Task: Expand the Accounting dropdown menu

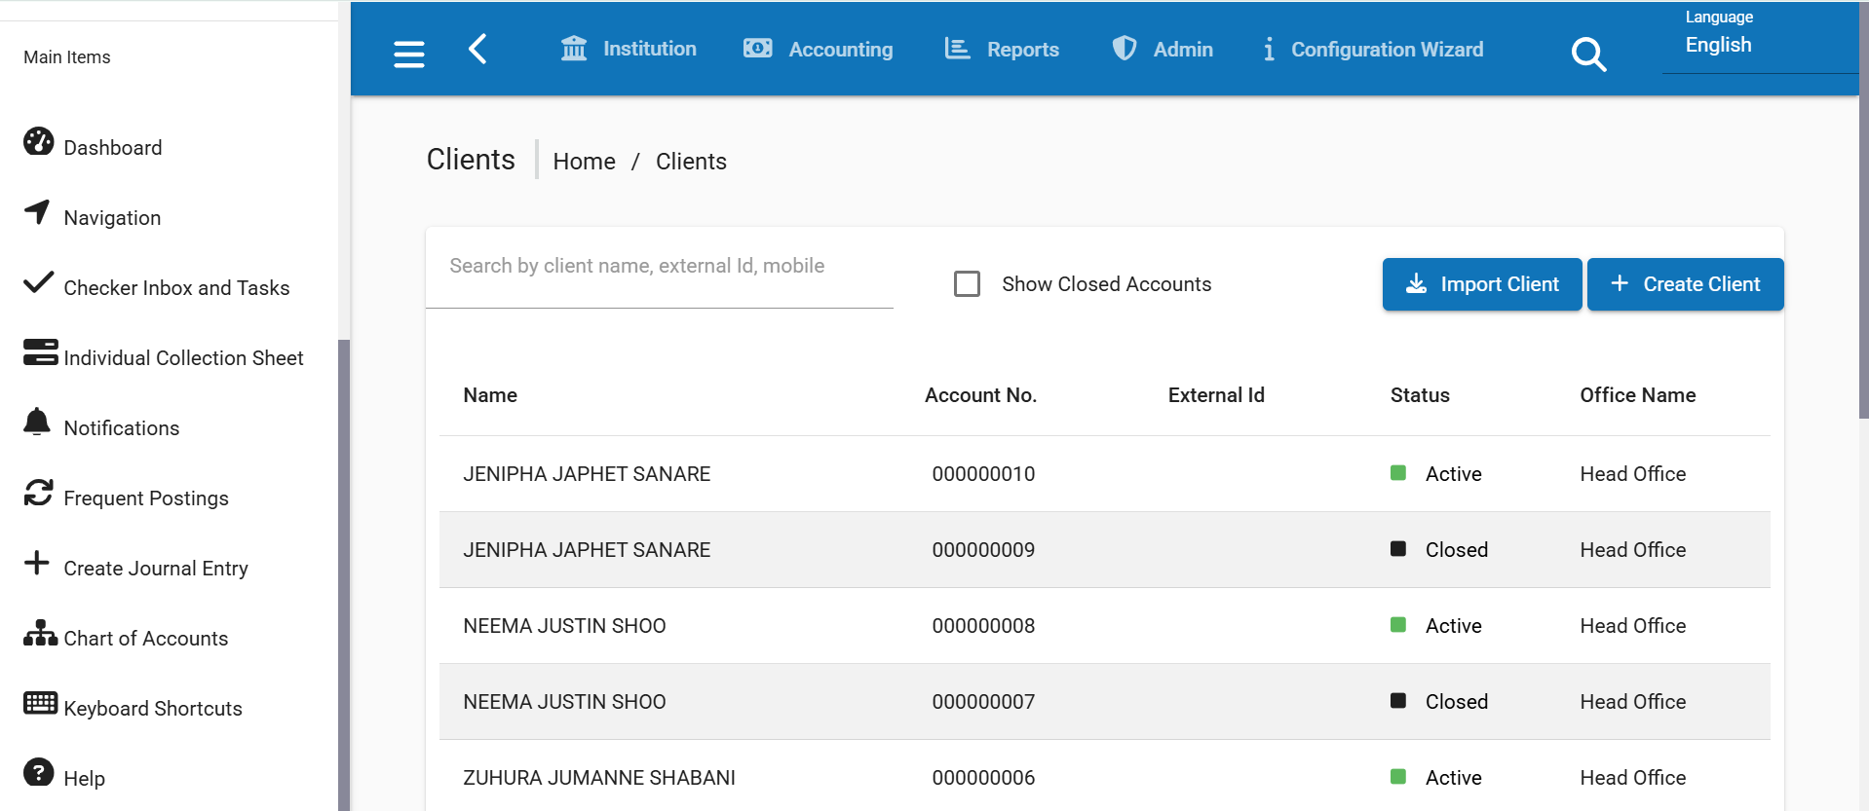Action: (x=818, y=49)
